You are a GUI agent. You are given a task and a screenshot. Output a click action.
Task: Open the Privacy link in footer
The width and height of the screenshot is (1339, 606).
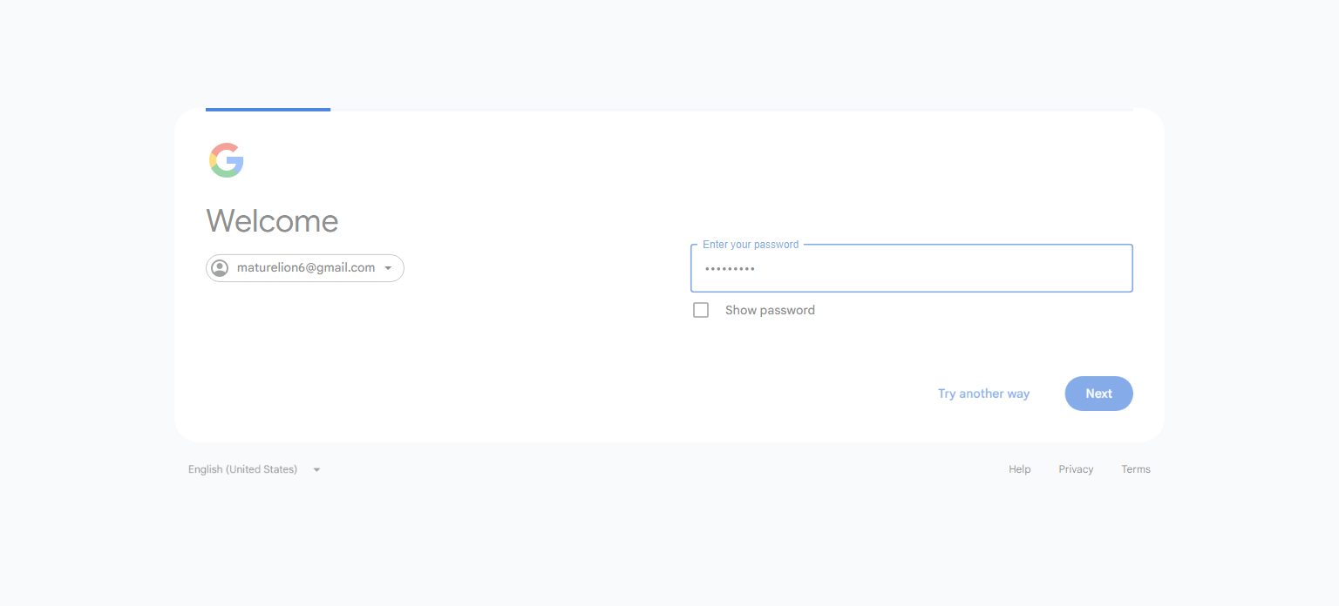coord(1076,469)
